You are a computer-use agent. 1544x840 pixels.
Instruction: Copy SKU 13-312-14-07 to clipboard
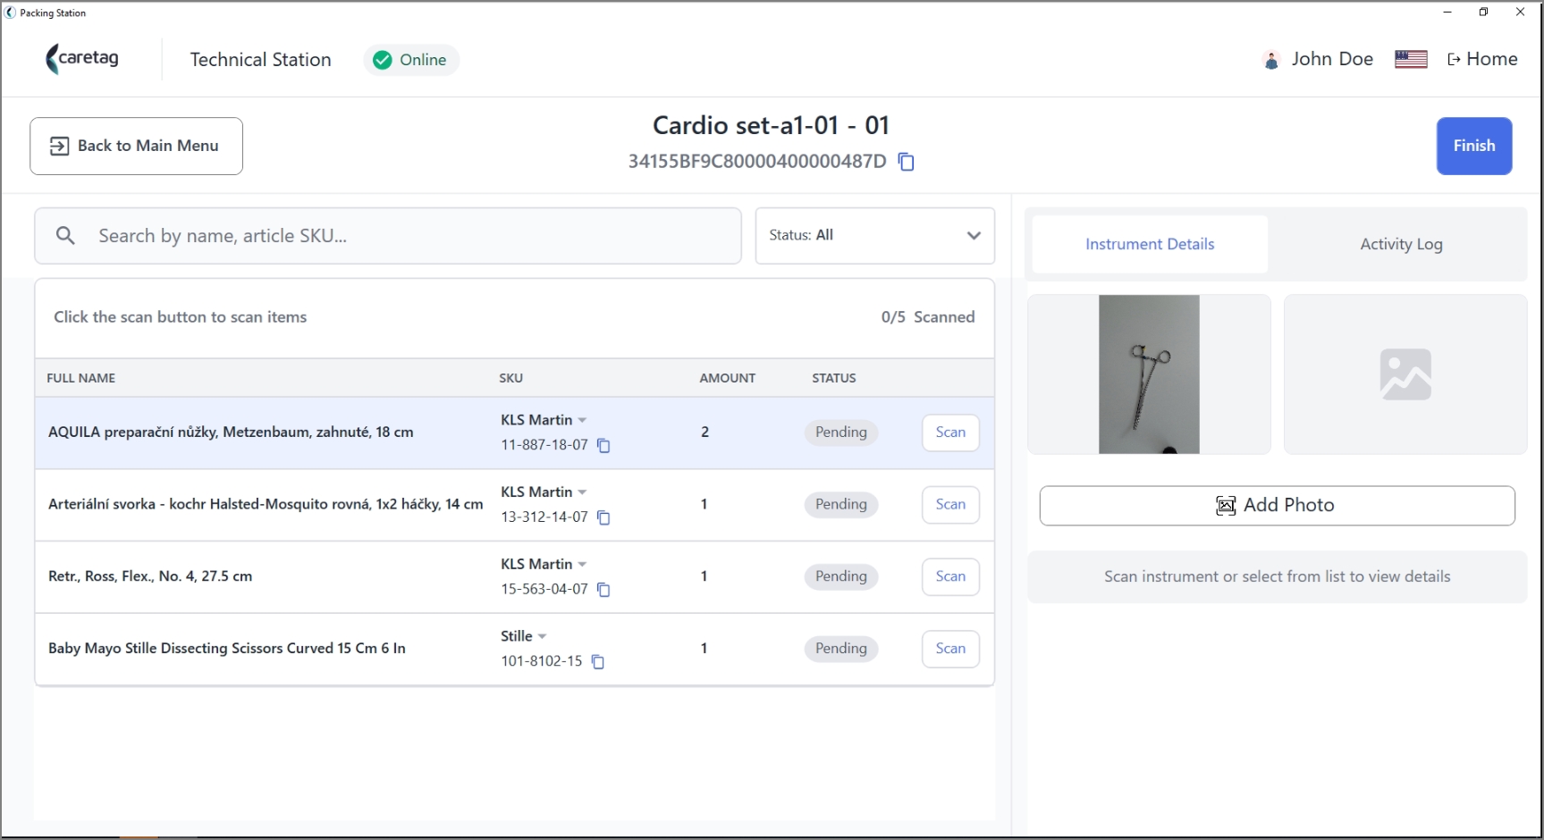coord(603,517)
